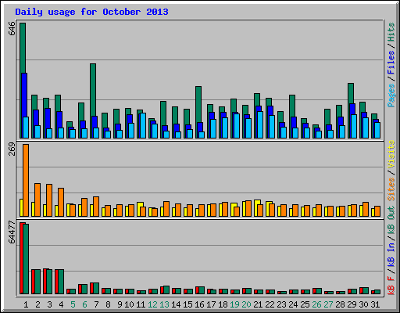Click day label 25 on the x-axis
The width and height of the screenshot is (400, 313).
click(x=305, y=304)
